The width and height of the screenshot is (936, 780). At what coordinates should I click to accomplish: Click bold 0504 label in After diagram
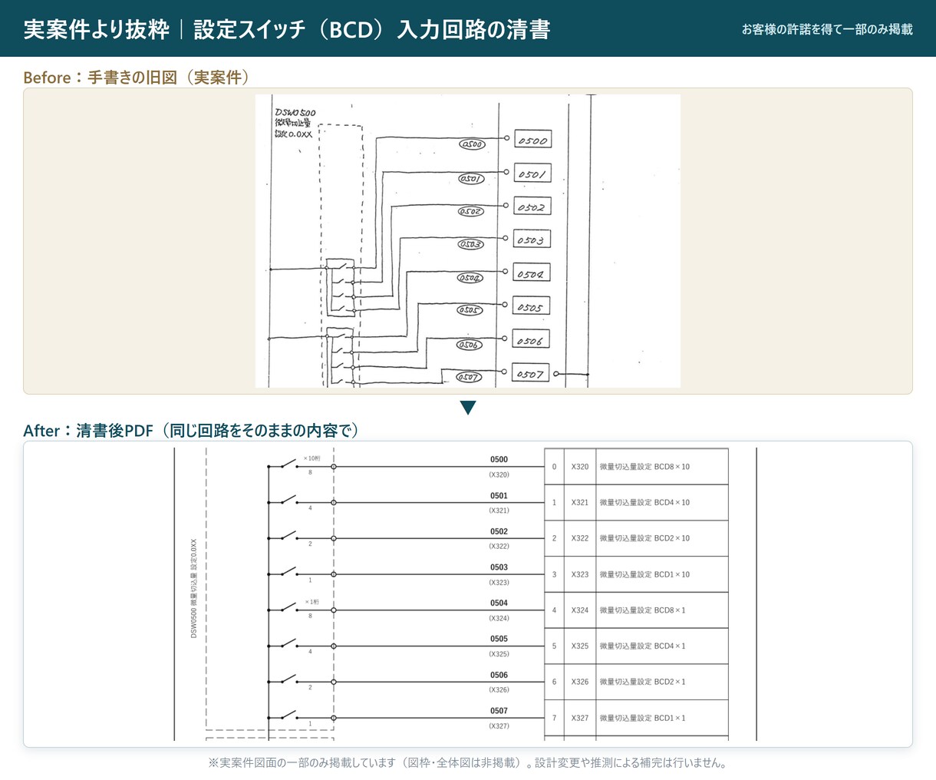499,603
